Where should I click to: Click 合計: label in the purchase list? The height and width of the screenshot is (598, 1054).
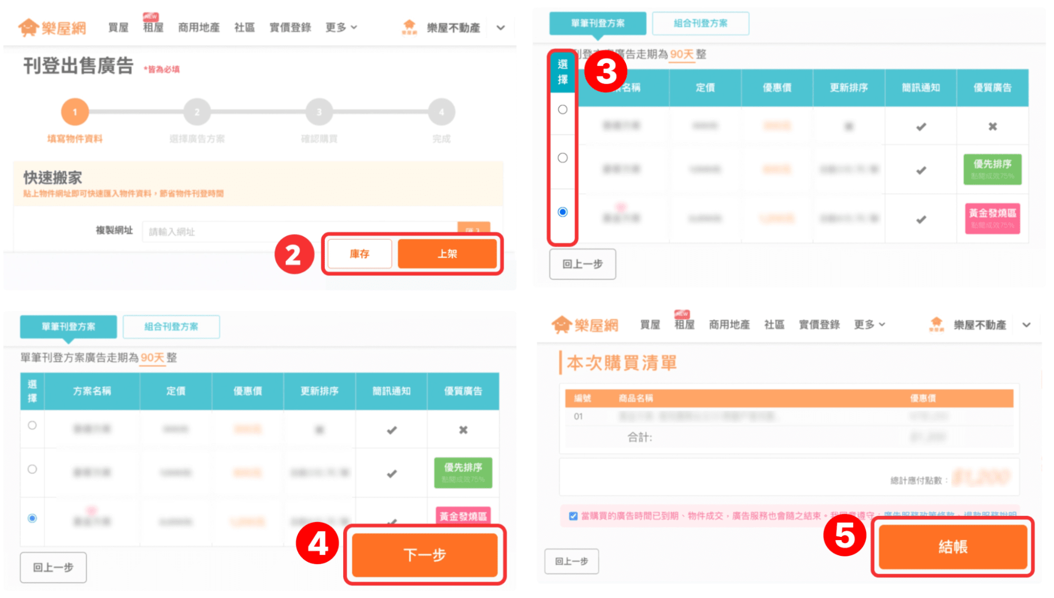pos(640,437)
